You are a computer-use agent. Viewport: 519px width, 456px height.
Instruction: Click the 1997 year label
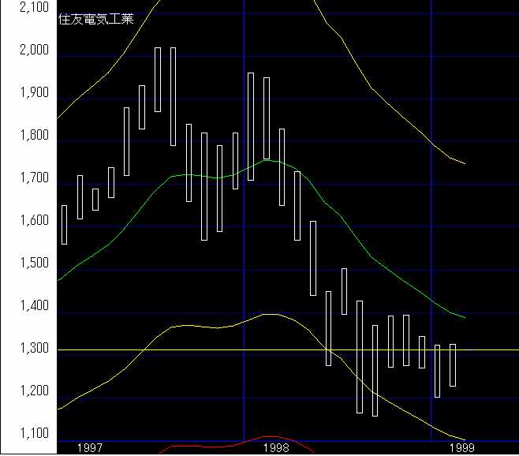click(90, 447)
